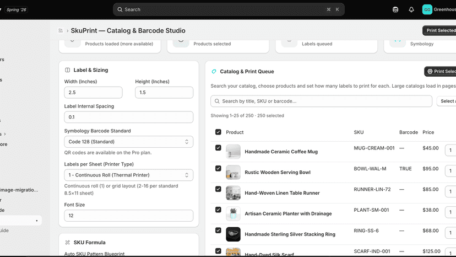The width and height of the screenshot is (456, 257).
Task: Open Sterling Silver Stacking Ring thumbnail
Action: click(x=234, y=234)
